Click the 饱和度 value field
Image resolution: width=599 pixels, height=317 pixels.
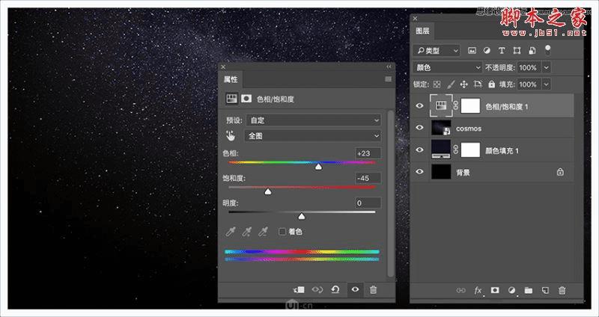pyautogui.click(x=368, y=178)
